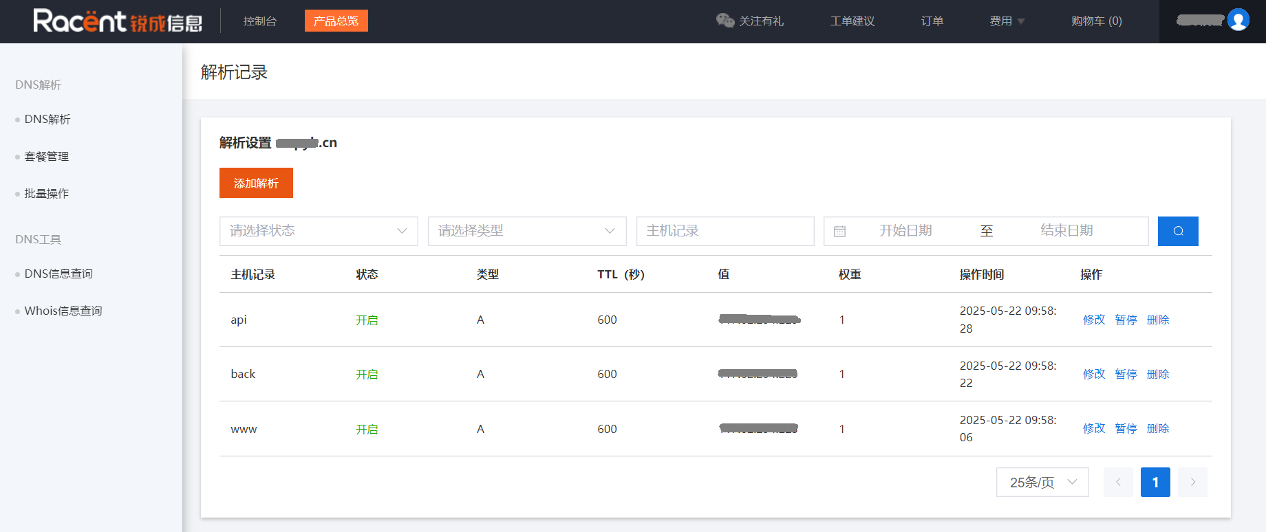Open the user avatar profile icon
This screenshot has height=532, width=1266.
pos(1238,20)
